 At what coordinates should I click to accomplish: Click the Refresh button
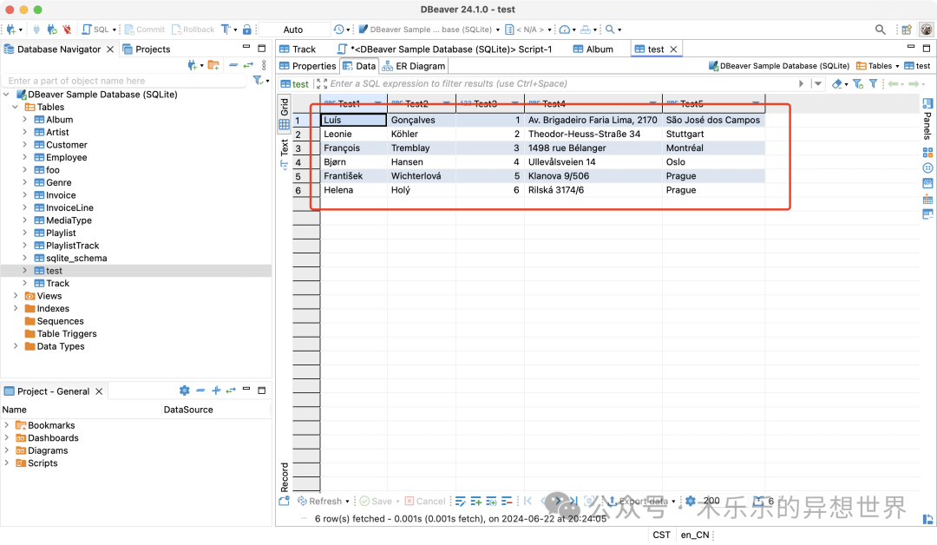pyautogui.click(x=319, y=501)
